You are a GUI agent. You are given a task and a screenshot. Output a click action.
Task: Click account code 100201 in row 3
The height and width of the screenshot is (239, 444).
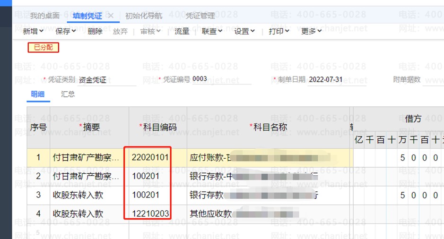pos(146,195)
